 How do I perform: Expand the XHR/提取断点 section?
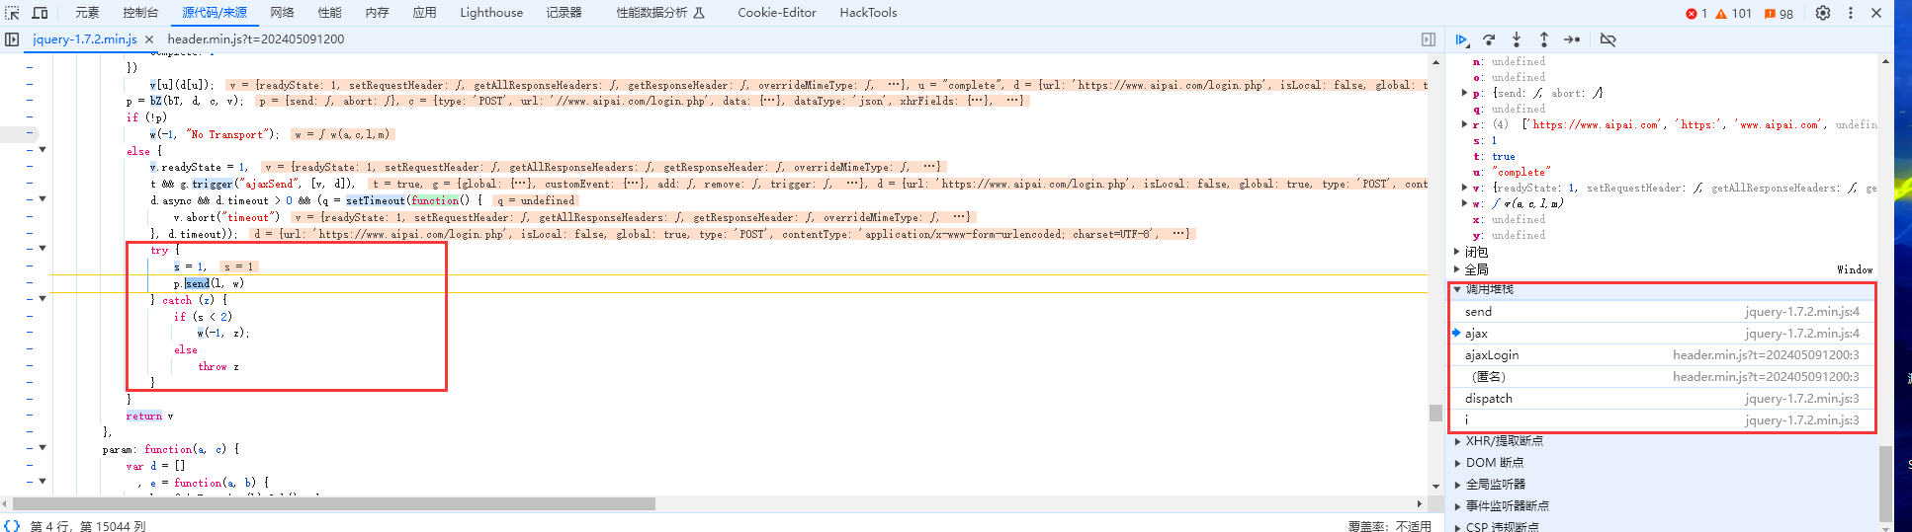pyautogui.click(x=1504, y=441)
